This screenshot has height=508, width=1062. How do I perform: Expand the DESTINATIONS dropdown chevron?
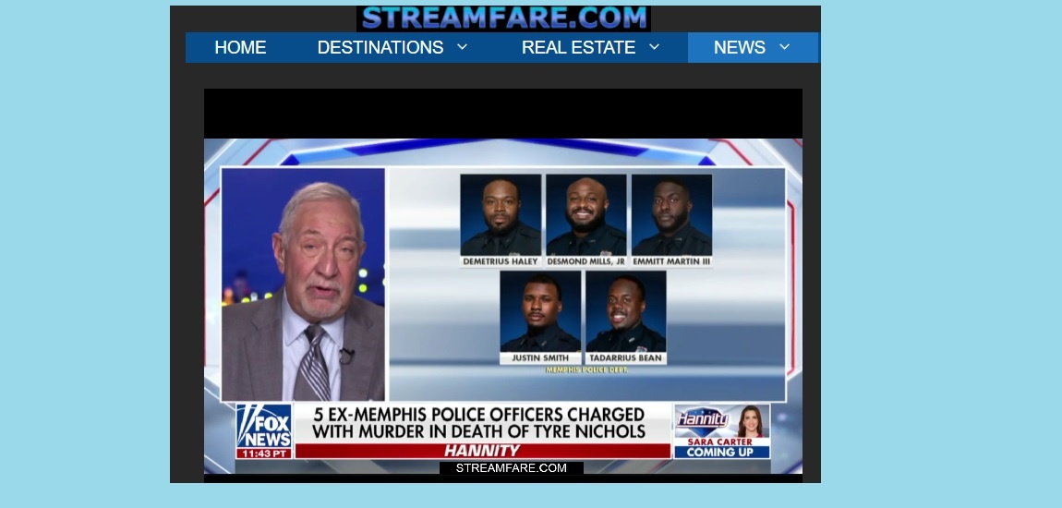(462, 47)
